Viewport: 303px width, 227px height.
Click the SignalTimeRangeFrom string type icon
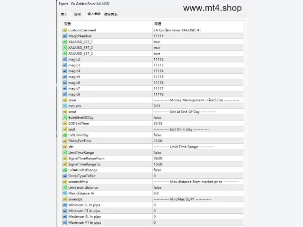(65, 158)
